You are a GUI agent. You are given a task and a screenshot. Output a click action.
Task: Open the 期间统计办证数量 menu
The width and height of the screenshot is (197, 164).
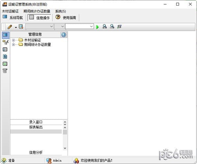tap(37, 11)
